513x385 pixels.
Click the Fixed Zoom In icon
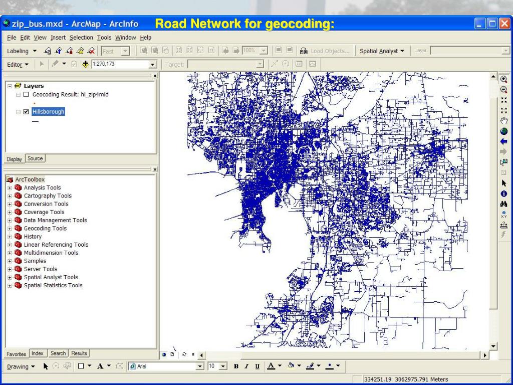pos(504,100)
